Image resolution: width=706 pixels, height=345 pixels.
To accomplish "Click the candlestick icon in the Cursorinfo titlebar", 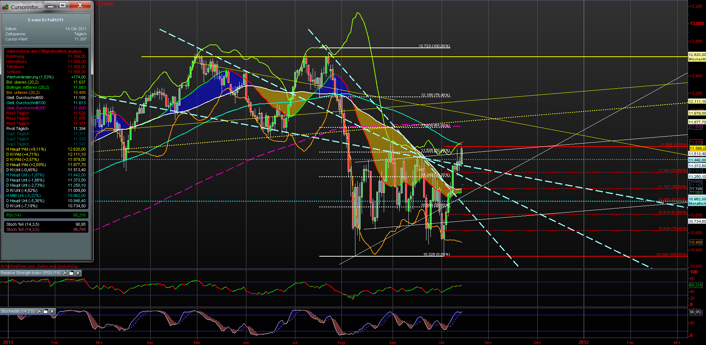I will (x=5, y=6).
